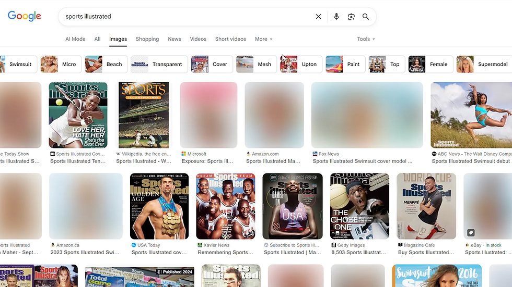This screenshot has height=287, width=512.
Task: Open the blurred Fox News result image
Action: tap(367, 115)
